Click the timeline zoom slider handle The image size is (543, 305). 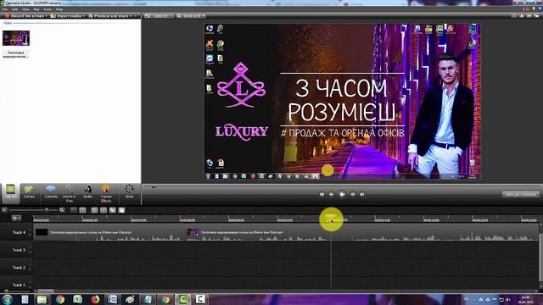pyautogui.click(x=47, y=210)
